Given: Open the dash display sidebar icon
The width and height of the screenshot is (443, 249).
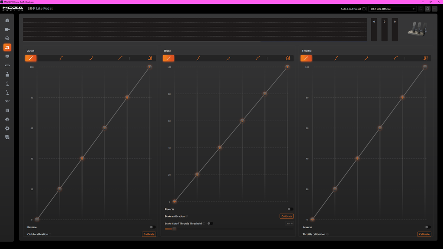Looking at the screenshot, I should coord(7,57).
